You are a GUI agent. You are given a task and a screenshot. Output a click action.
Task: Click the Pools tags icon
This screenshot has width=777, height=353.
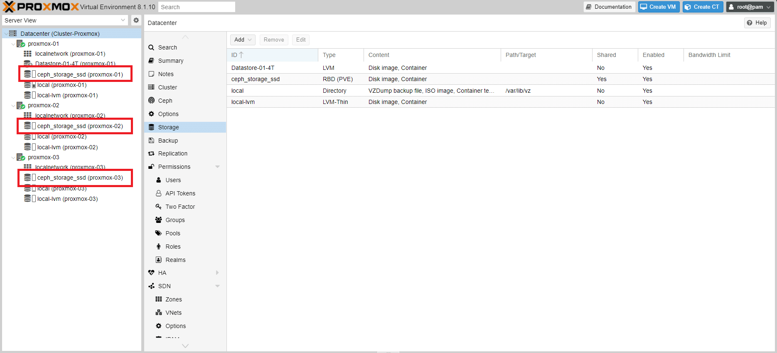(158, 233)
